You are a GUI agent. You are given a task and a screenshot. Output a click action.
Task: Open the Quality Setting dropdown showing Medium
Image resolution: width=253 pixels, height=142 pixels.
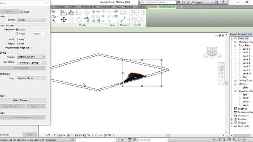tap(31, 20)
